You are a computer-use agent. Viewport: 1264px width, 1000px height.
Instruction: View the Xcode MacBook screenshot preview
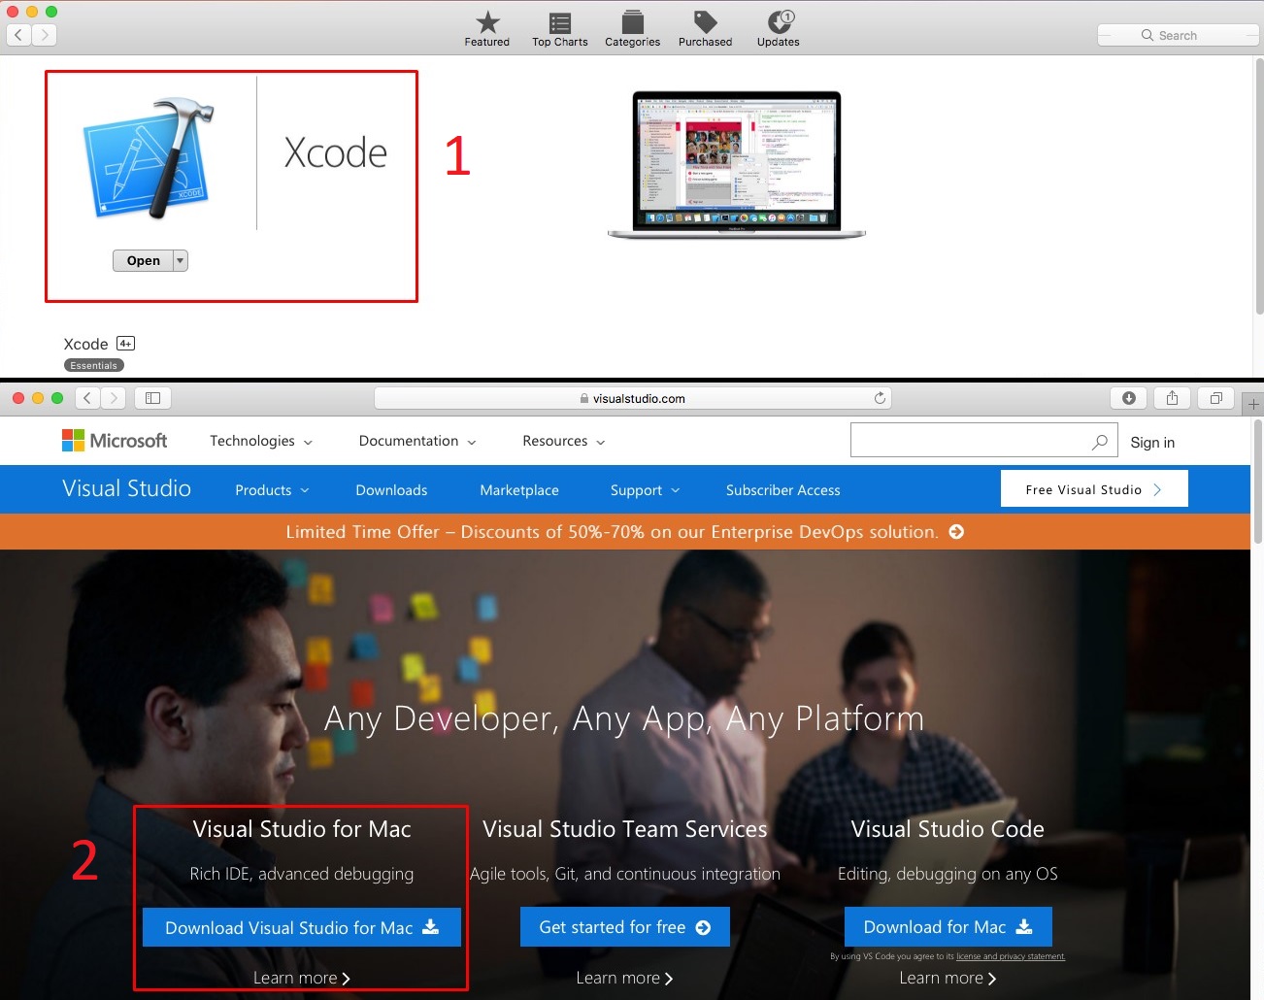[737, 165]
